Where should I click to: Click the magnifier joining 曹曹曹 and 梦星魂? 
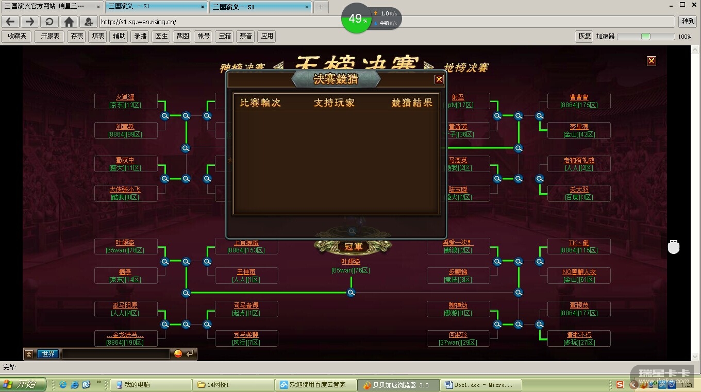point(540,116)
